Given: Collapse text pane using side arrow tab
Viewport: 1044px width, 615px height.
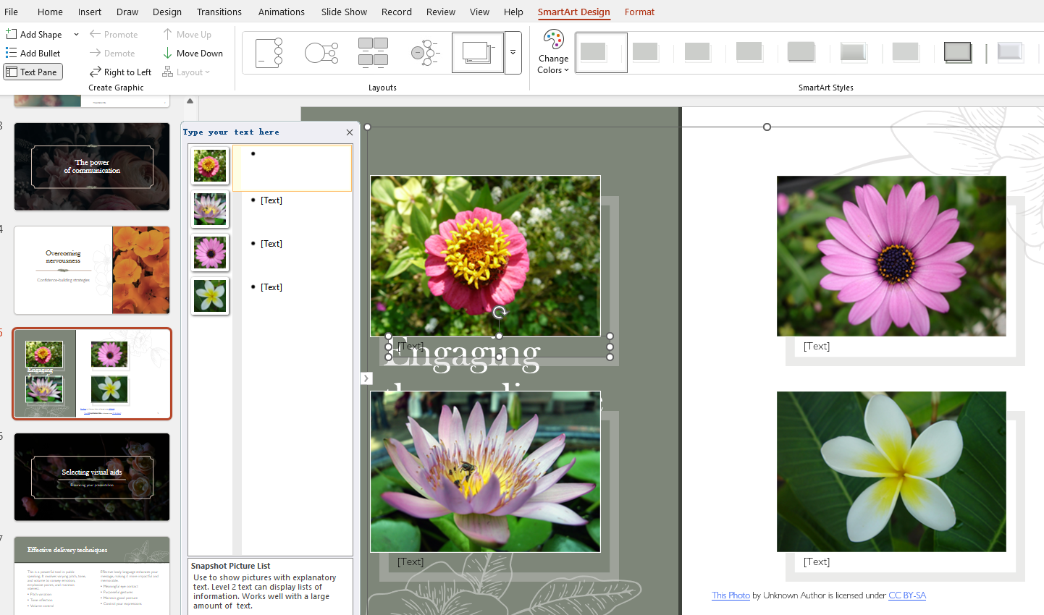Looking at the screenshot, I should [366, 378].
